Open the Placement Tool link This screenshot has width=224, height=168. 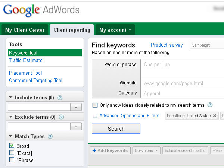(x=25, y=73)
